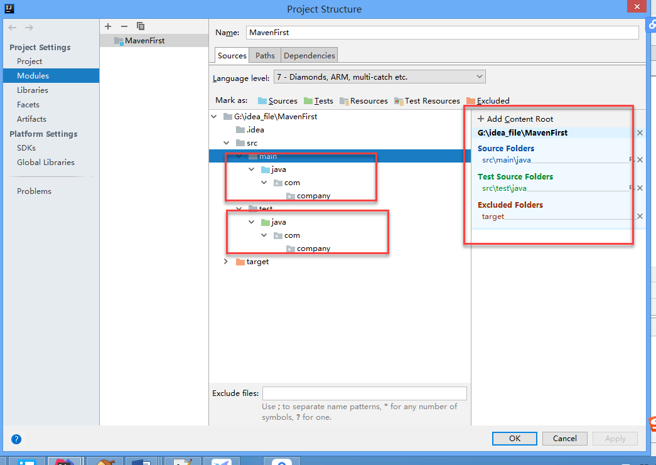
Task: Click target excluded folder entry
Action: point(493,216)
